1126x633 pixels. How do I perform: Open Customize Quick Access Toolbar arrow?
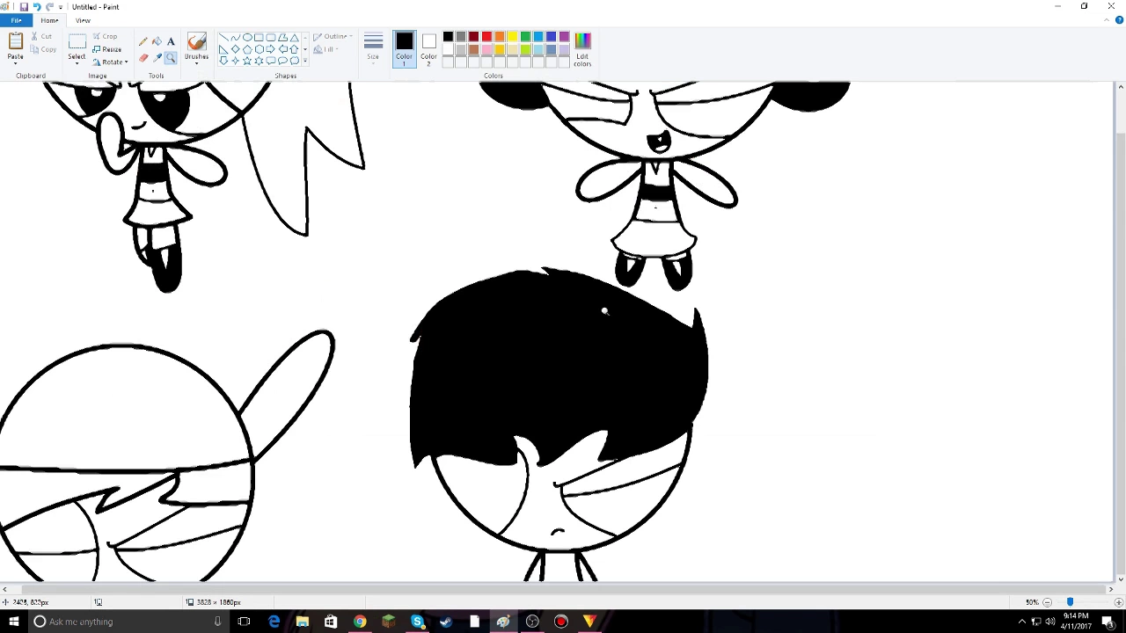[x=61, y=7]
